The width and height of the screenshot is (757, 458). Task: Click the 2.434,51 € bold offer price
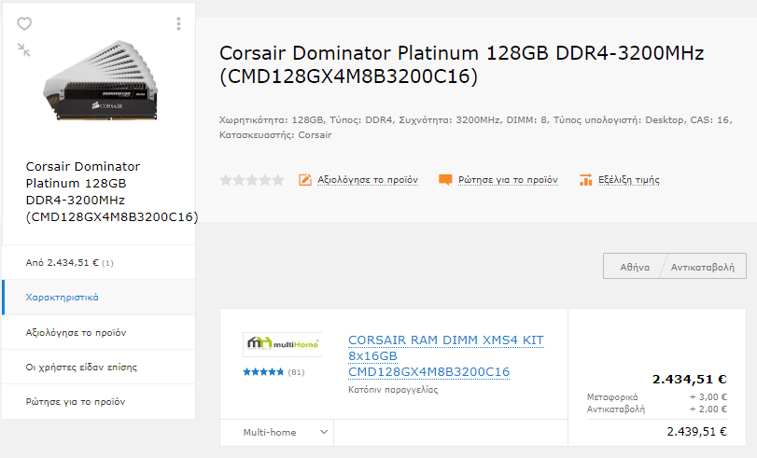[690, 380]
